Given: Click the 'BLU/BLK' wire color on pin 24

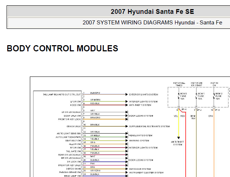Looking at the screenshot, I should pyautogui.click(x=95, y=174).
